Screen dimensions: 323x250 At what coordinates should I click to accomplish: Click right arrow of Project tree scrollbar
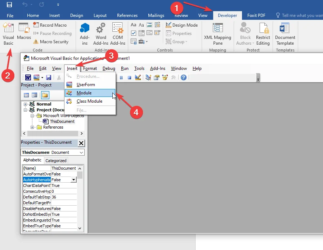pos(82,134)
